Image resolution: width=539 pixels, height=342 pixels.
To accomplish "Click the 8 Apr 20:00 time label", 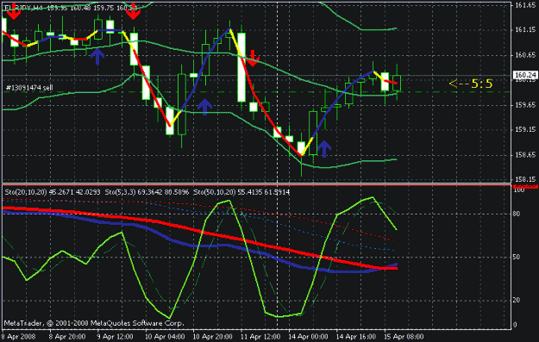I will pos(67,337).
